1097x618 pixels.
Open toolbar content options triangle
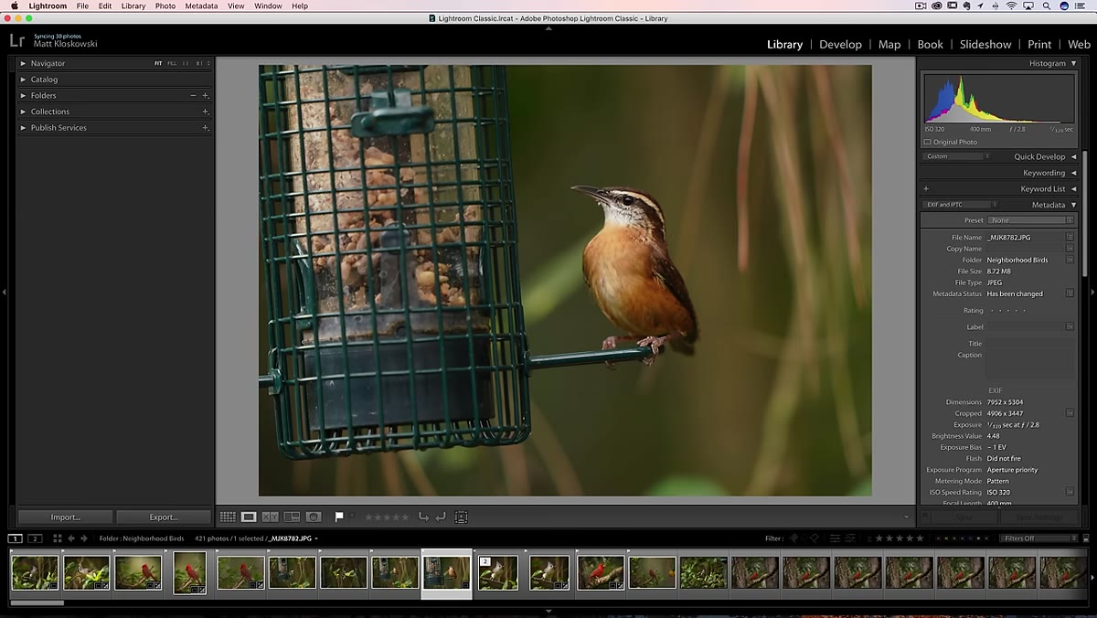pyautogui.click(x=907, y=517)
